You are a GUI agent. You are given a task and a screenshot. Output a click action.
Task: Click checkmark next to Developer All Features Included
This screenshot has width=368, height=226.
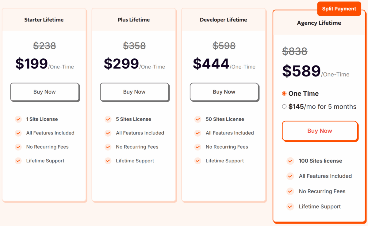(x=198, y=133)
